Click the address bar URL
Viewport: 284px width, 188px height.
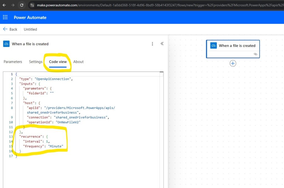(160, 5)
